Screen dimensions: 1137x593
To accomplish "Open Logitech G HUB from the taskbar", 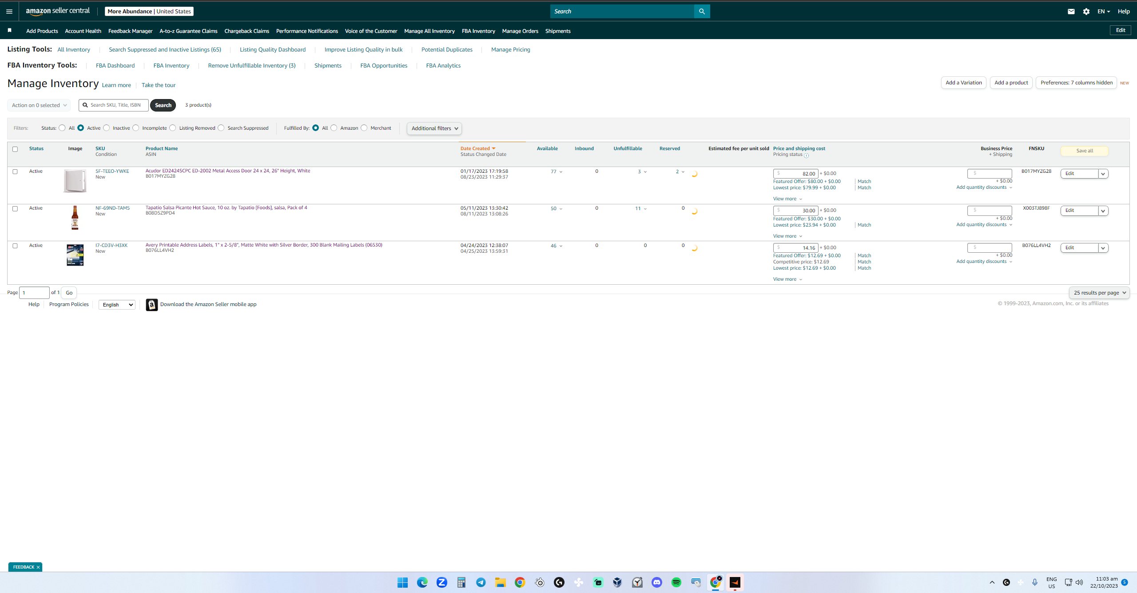I will tap(559, 582).
